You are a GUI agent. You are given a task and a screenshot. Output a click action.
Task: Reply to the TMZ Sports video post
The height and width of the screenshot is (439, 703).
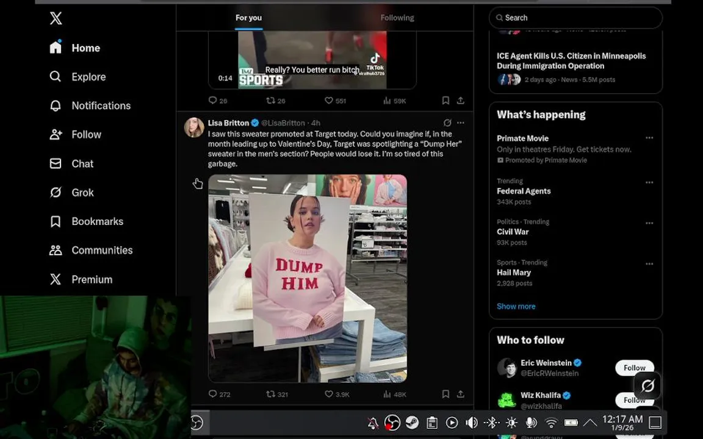click(x=218, y=101)
